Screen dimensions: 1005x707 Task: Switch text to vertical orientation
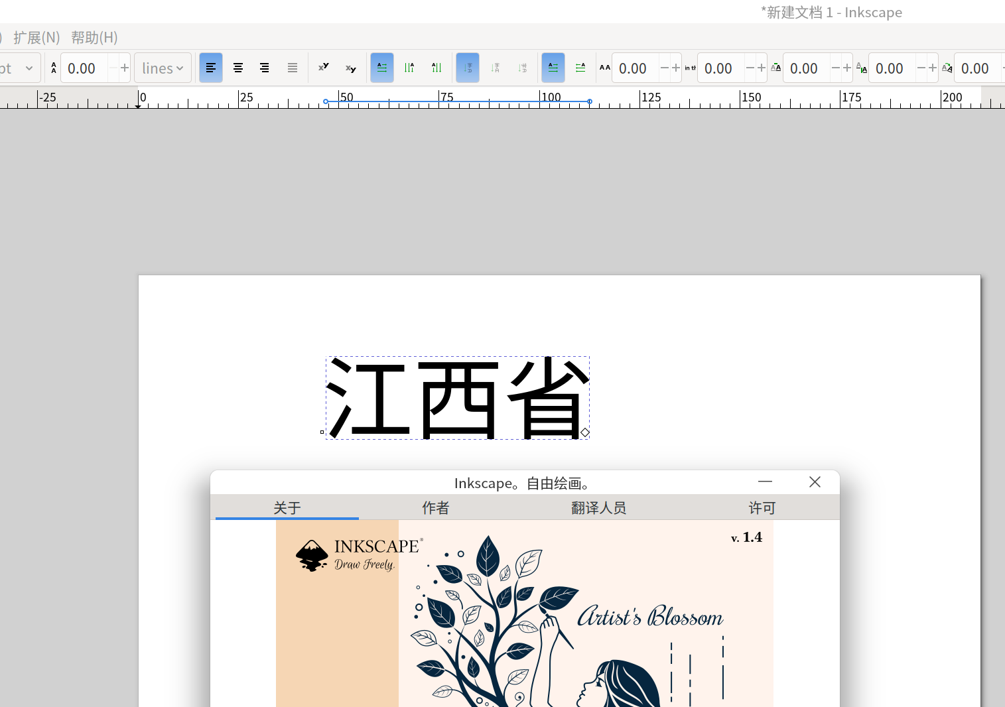coord(409,68)
